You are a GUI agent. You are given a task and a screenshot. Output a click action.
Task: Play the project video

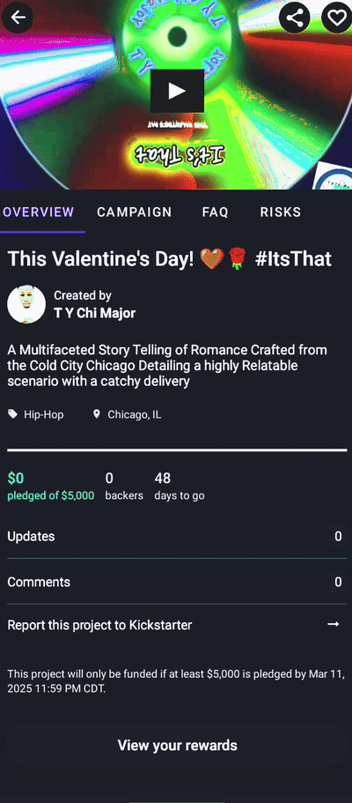pos(177,91)
